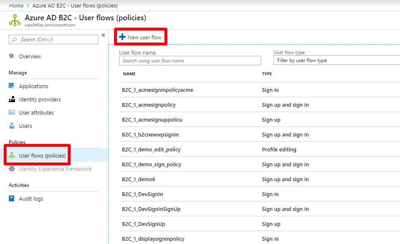This screenshot has width=400, height=244.
Task: Sort by the NAME column header
Action: click(129, 74)
